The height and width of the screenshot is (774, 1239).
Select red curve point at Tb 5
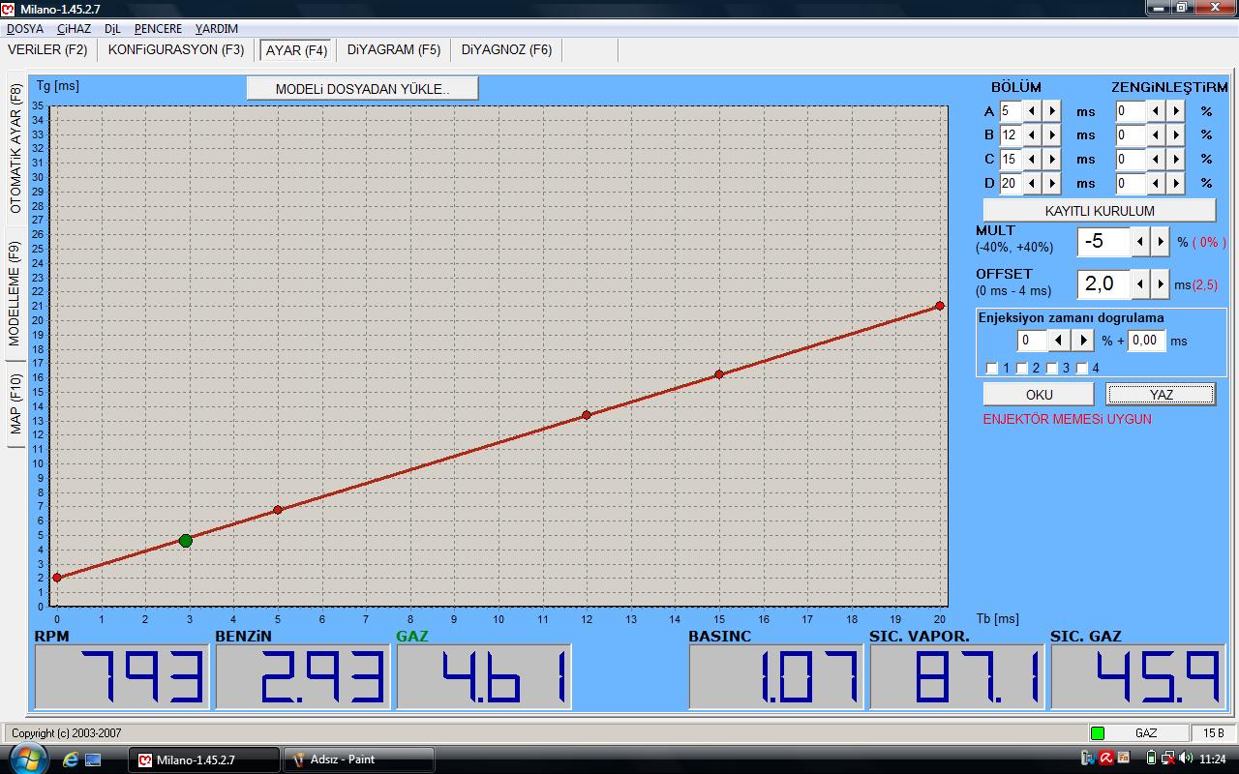(x=278, y=510)
